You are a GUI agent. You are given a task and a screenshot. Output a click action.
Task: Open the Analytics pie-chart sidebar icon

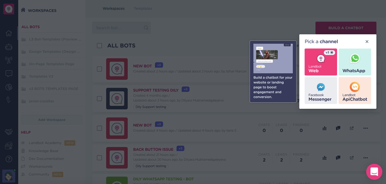[x=9, y=87]
